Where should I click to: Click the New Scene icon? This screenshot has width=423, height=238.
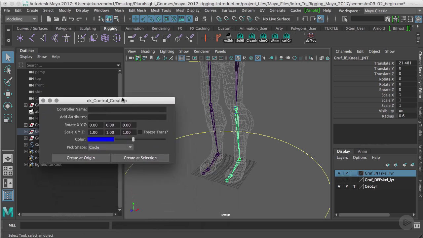click(x=49, y=19)
